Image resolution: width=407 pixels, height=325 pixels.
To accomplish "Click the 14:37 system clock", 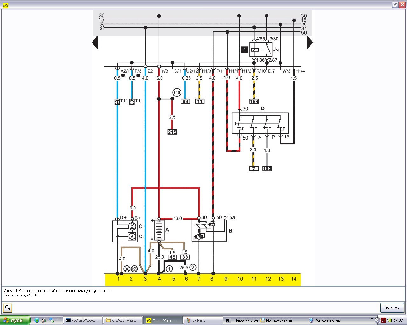I will coord(398,320).
